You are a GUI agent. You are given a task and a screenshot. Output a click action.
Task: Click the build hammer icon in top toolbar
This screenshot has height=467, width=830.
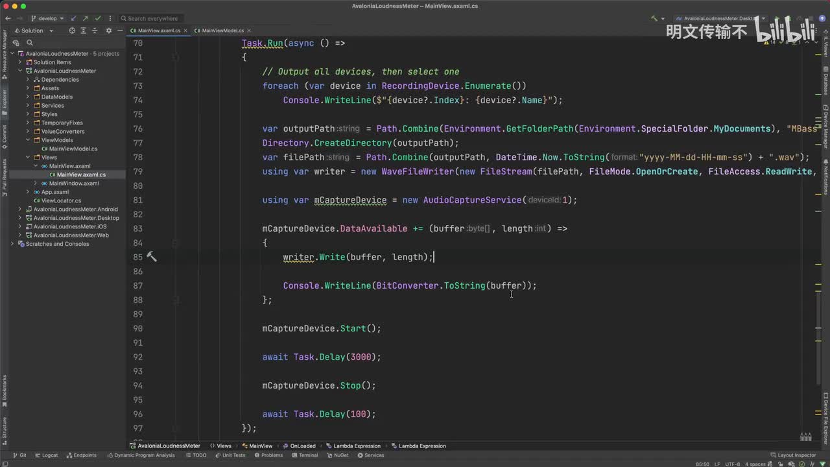click(x=654, y=18)
